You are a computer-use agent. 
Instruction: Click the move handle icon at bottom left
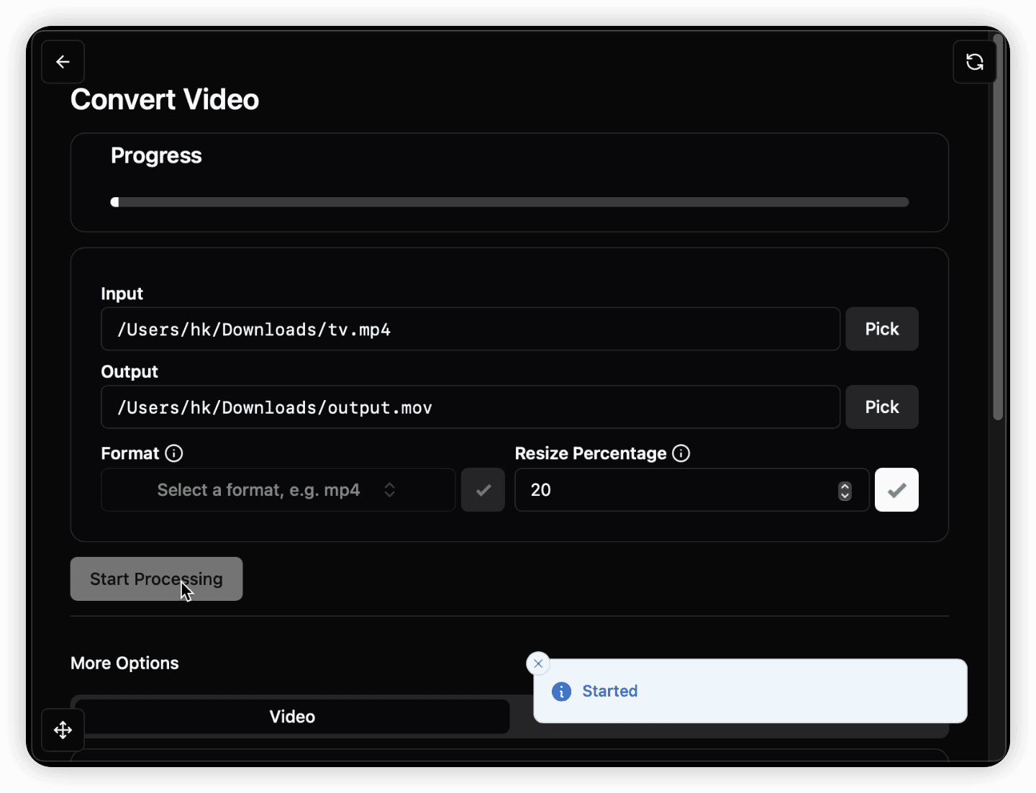(63, 730)
